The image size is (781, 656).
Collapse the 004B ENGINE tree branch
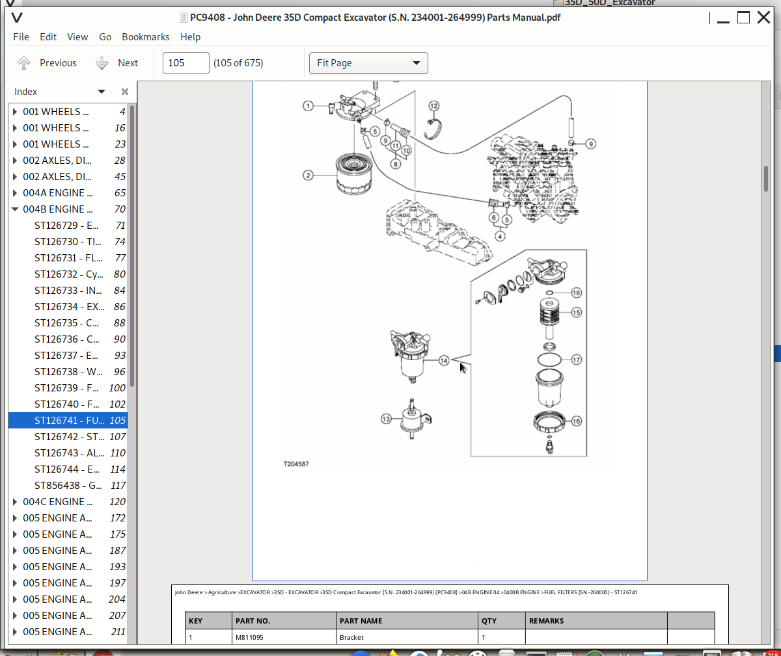tap(16, 209)
